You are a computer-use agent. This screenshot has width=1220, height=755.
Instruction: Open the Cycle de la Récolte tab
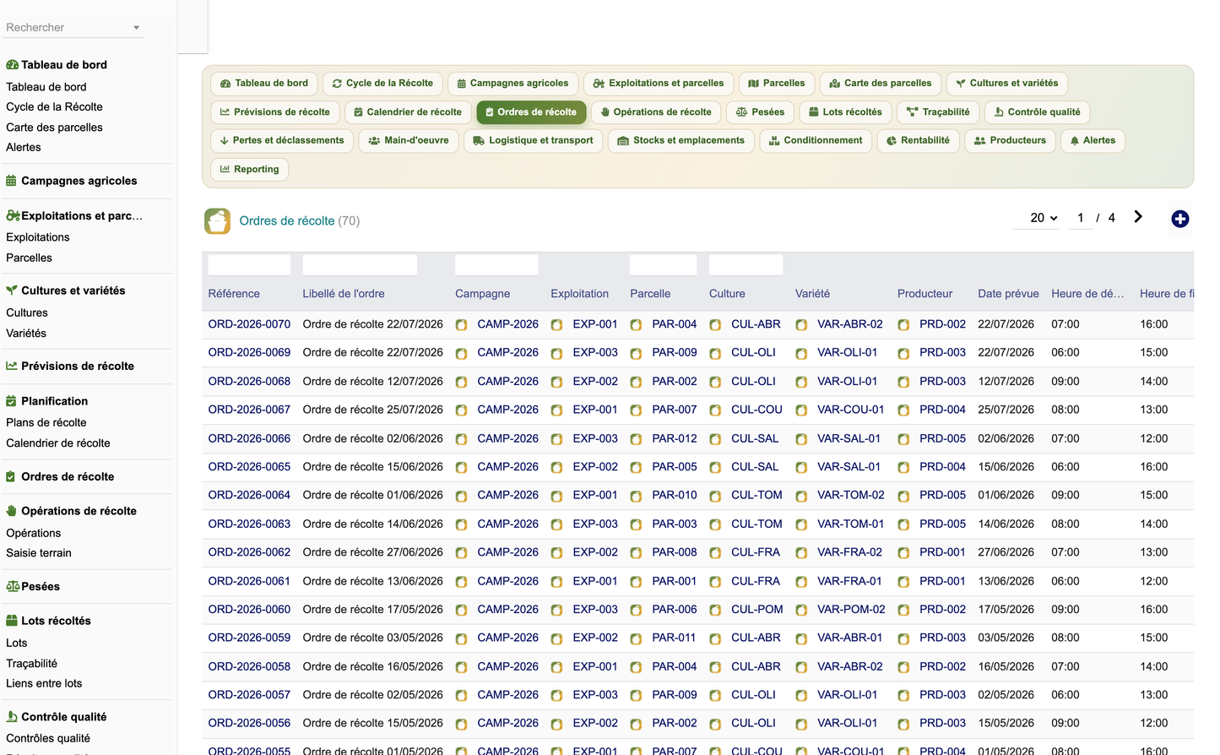pyautogui.click(x=382, y=84)
